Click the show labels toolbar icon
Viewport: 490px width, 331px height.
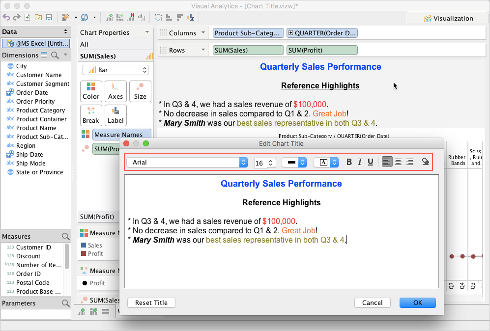click(x=191, y=18)
